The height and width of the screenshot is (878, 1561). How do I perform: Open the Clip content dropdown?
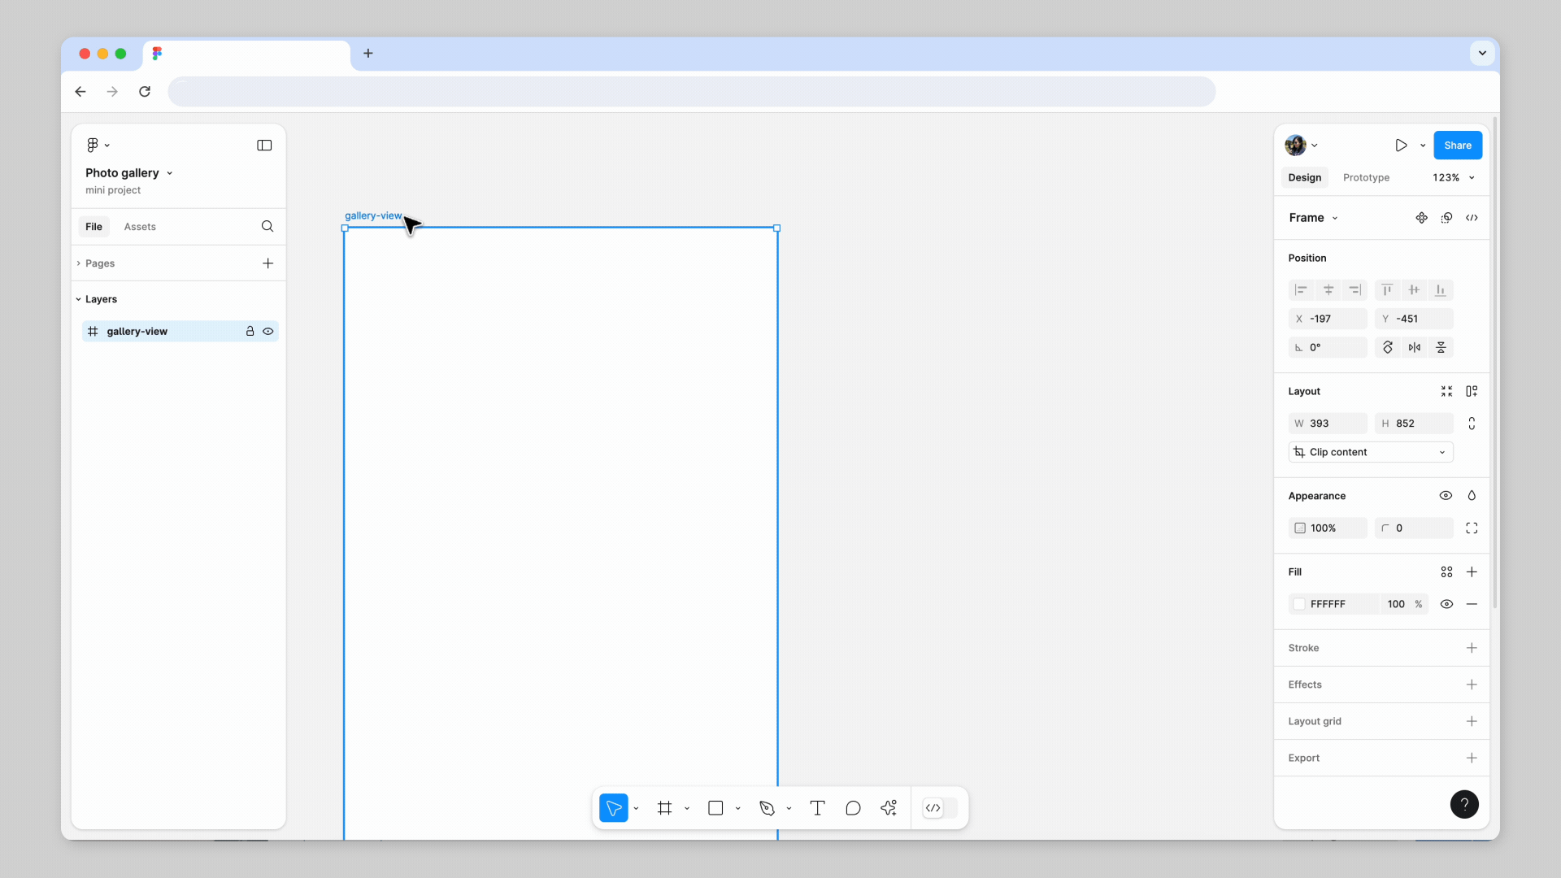[x=1370, y=452]
